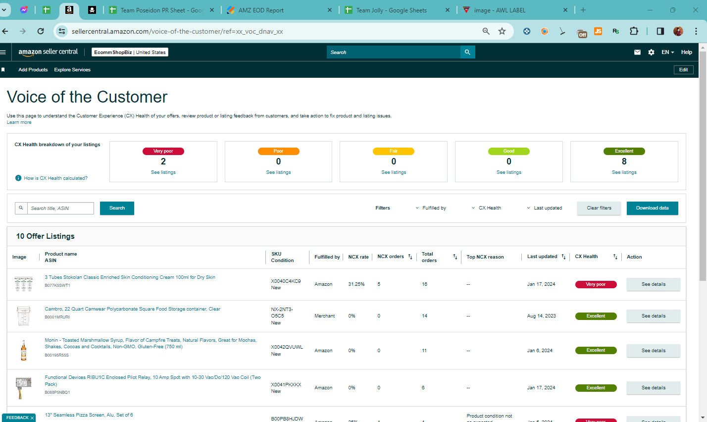Open How is CX Health calculated link
707x422 pixels.
point(55,178)
